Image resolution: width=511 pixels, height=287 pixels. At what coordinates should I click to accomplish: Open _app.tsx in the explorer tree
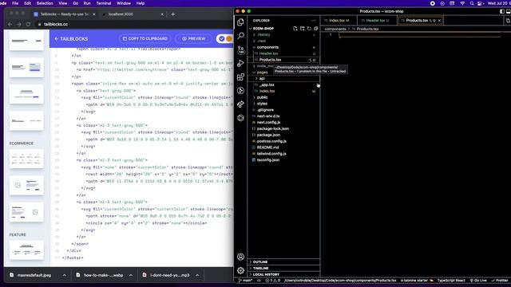click(283, 85)
